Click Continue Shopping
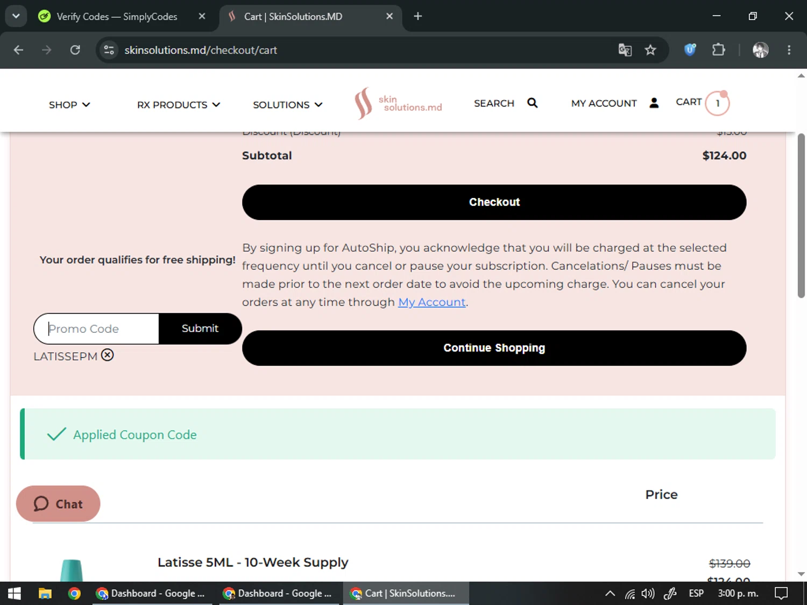807x605 pixels. (494, 348)
